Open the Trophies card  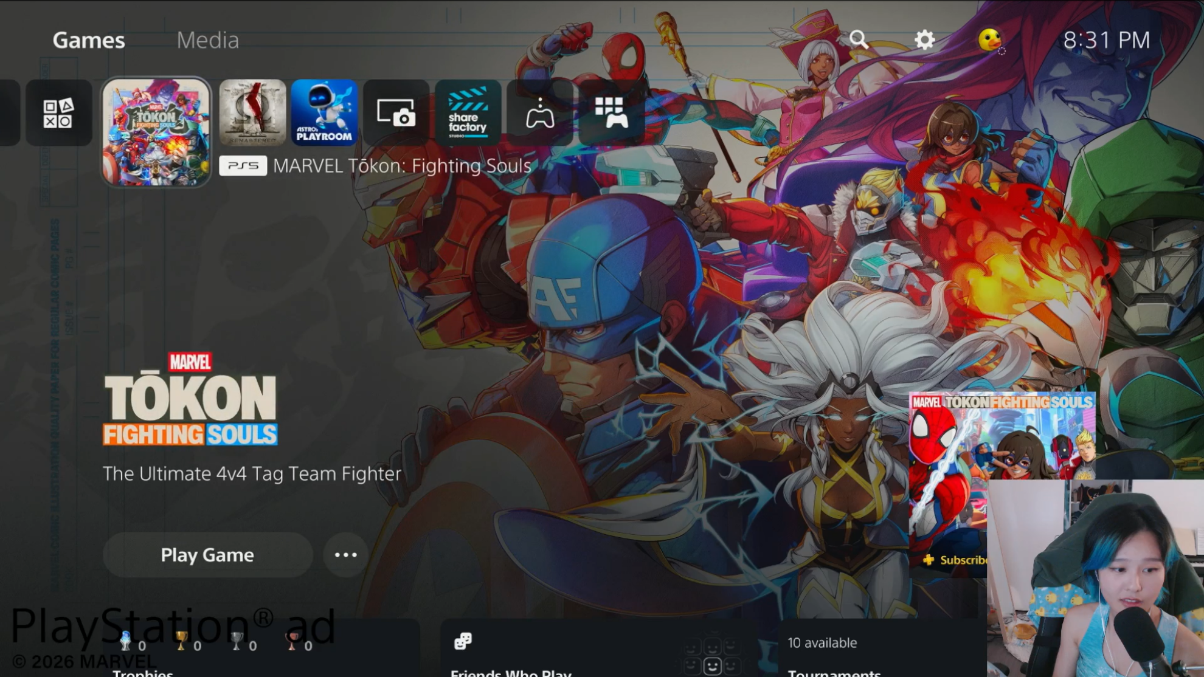point(261,648)
